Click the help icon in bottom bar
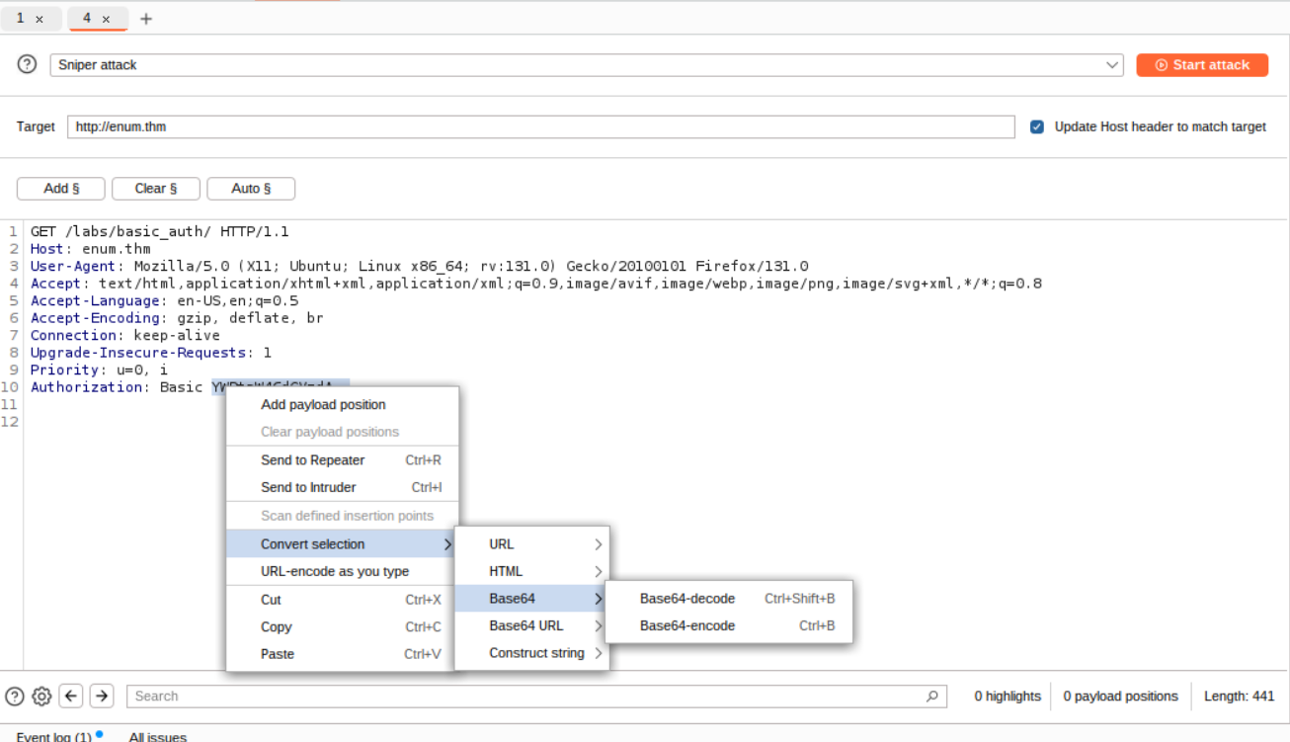 click(x=15, y=697)
